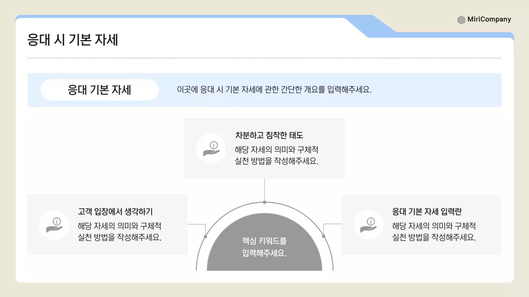
Task: Click the connector dot above the semicircle
Action: pyautogui.click(x=264, y=202)
